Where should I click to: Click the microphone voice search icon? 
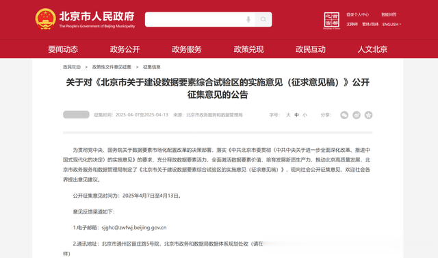coord(248,20)
